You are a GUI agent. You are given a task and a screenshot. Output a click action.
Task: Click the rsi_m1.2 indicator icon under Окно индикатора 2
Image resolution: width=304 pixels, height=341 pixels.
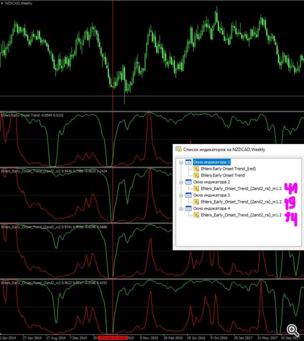click(196, 188)
